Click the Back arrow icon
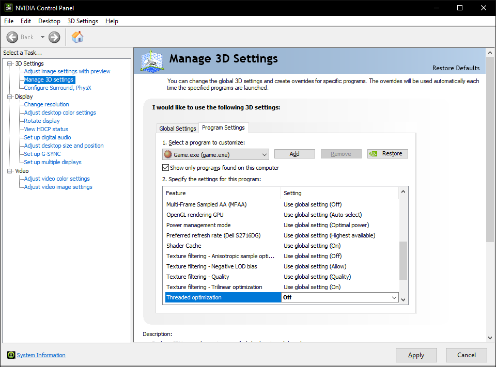 12,37
